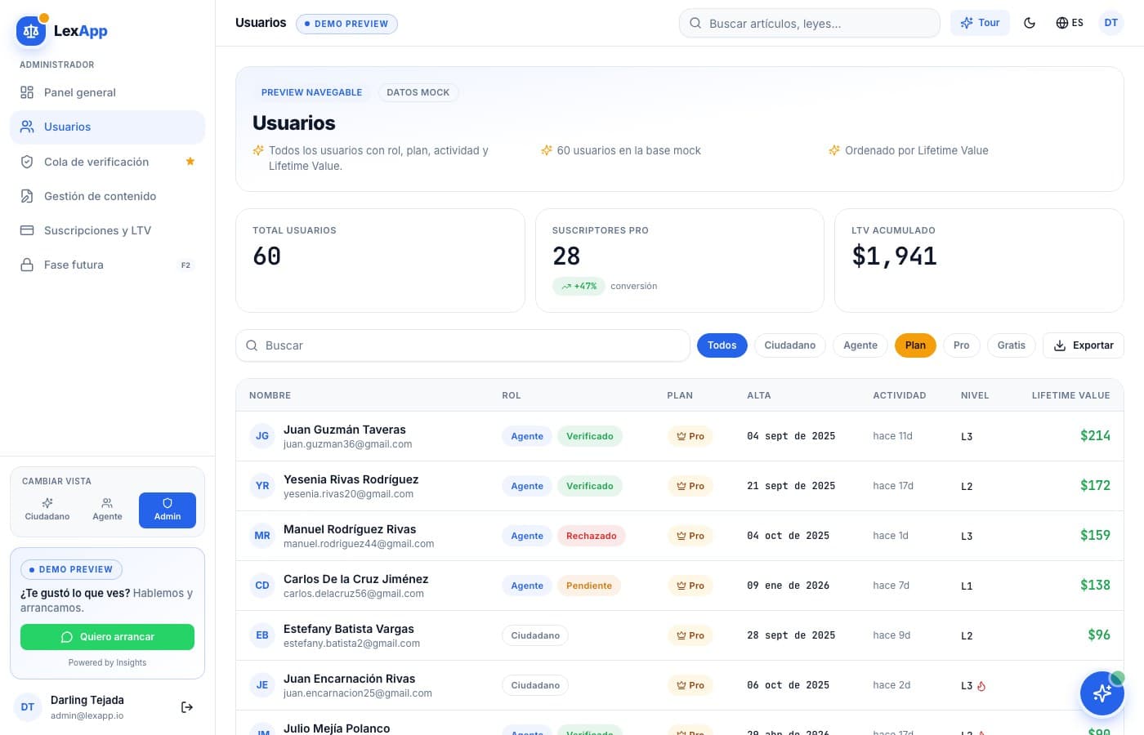Click the JG avatar for Juan Guzmán Taveras
This screenshot has height=735, width=1144.
coord(262,436)
